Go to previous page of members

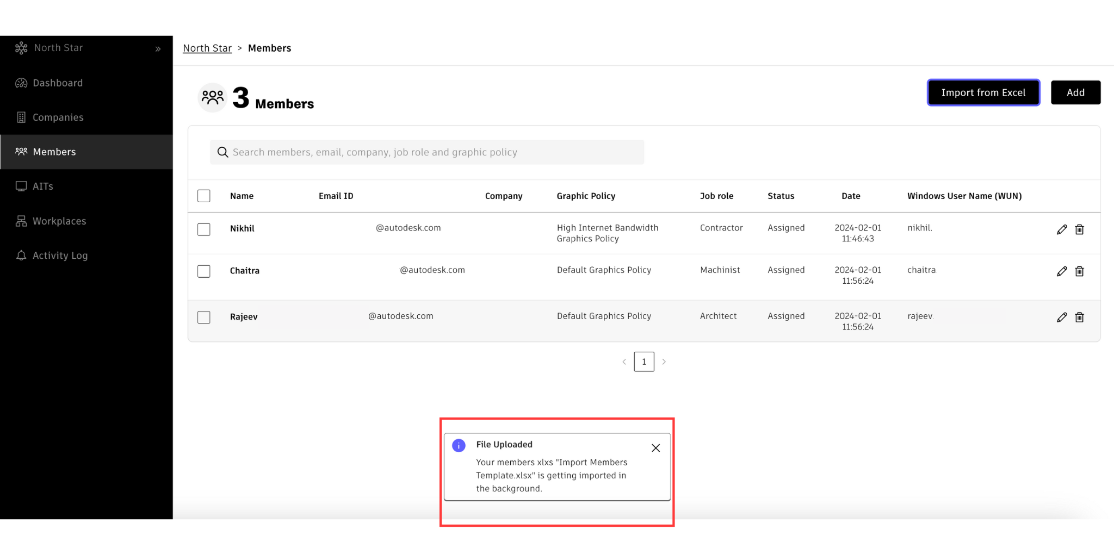click(624, 362)
